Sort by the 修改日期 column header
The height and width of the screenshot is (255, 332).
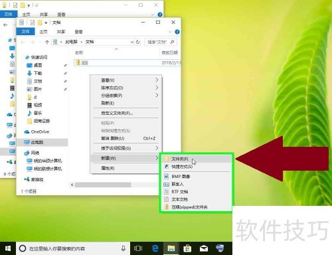(170, 52)
